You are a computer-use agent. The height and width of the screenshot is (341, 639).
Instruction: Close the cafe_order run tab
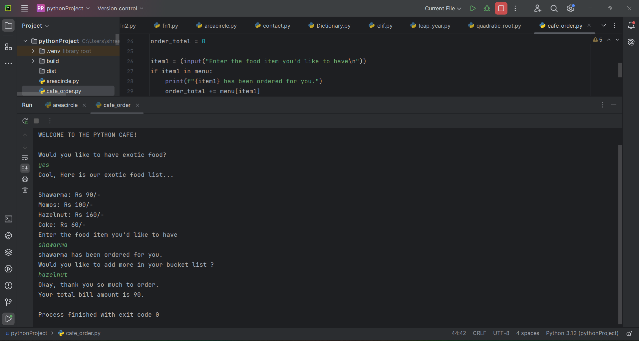(x=138, y=105)
